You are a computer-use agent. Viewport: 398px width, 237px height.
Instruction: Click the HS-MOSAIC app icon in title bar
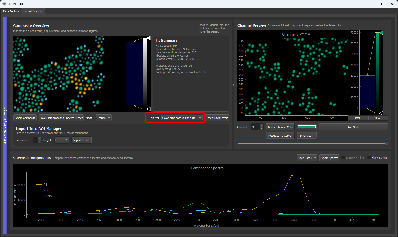point(4,4)
